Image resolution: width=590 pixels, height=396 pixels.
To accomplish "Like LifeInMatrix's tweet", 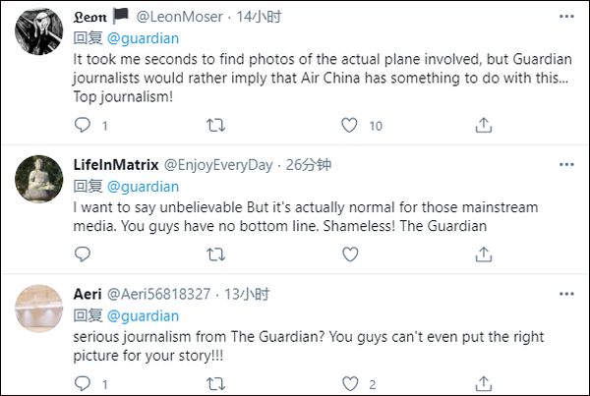I will tap(349, 255).
